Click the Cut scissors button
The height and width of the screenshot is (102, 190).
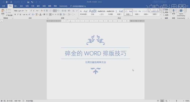[8, 10]
